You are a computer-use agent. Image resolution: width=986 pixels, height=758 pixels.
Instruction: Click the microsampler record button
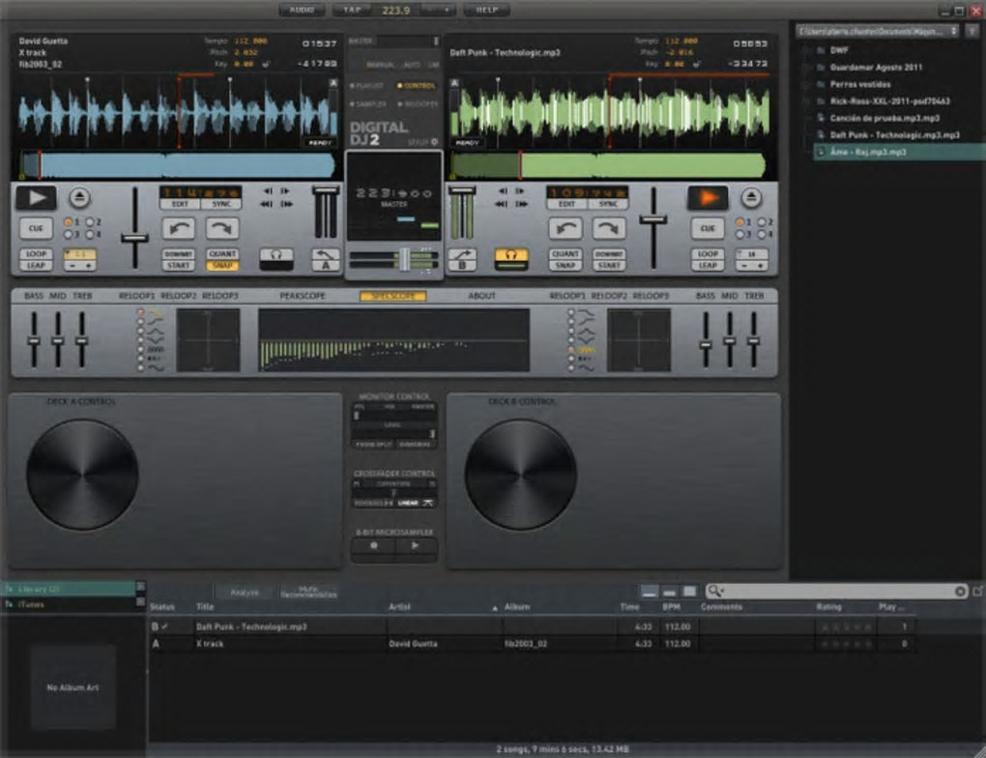pyautogui.click(x=374, y=545)
